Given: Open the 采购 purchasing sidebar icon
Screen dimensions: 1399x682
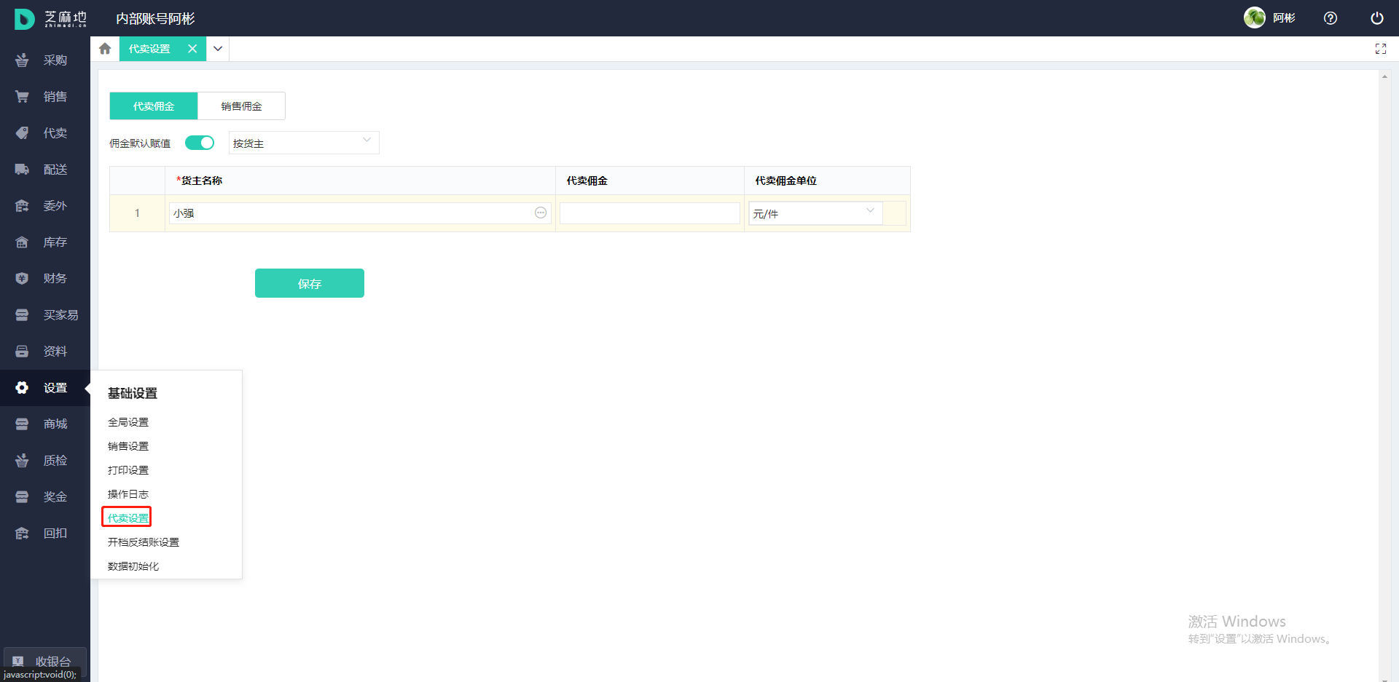Looking at the screenshot, I should click(22, 60).
